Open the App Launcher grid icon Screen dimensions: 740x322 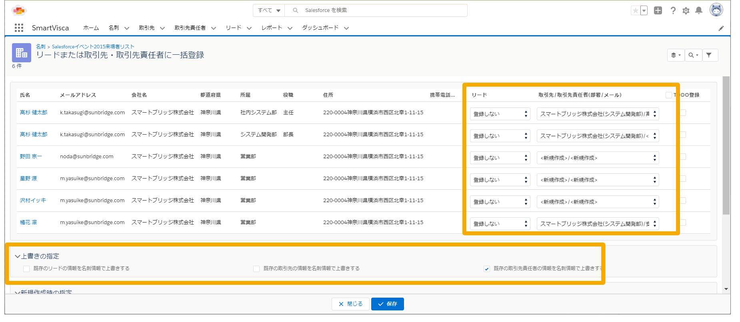coord(19,28)
